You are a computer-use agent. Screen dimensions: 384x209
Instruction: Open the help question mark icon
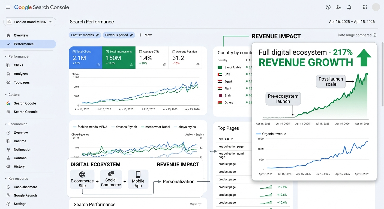pos(328,7)
